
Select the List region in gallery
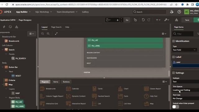point(96,104)
